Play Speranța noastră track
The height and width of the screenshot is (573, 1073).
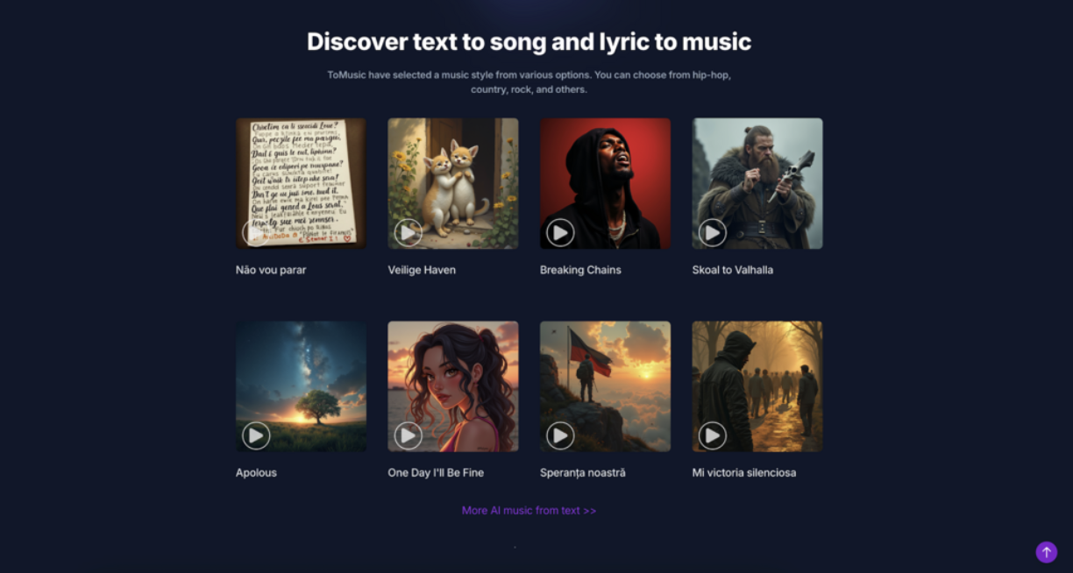(x=560, y=435)
